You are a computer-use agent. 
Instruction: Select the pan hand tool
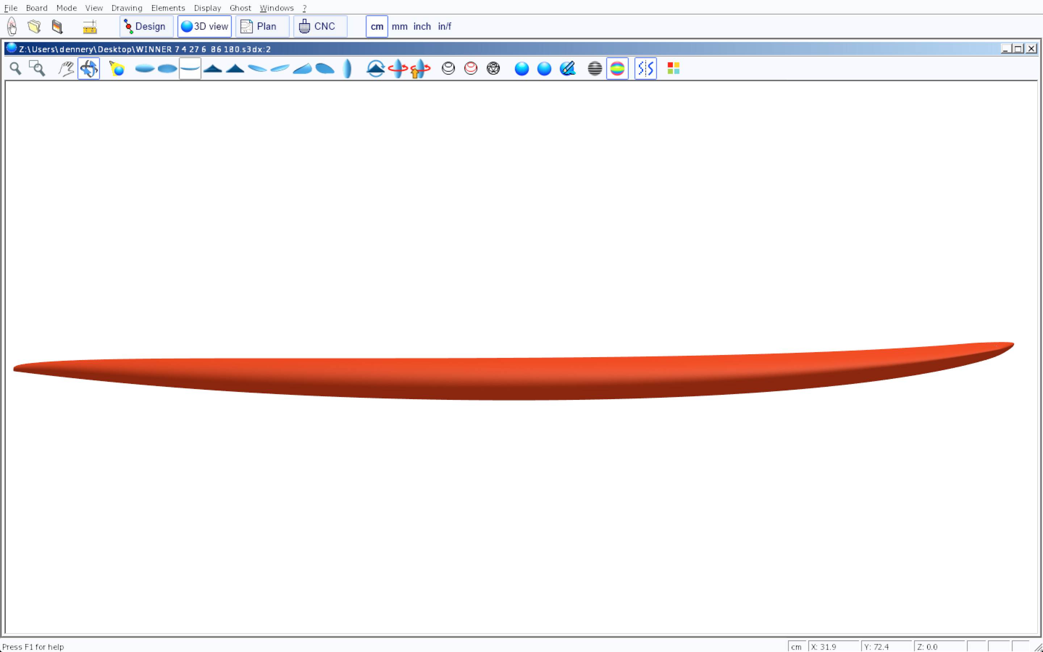point(66,68)
